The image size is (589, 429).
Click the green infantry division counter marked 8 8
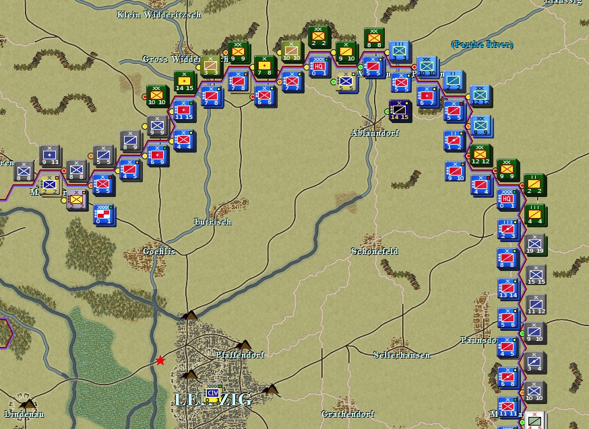tap(374, 38)
